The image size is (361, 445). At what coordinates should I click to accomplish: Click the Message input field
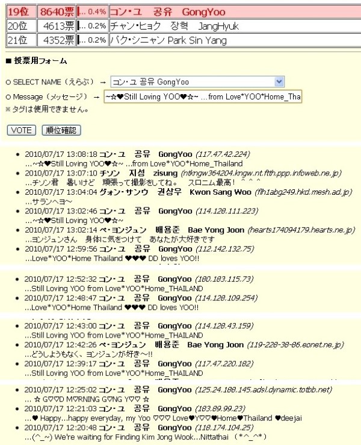click(203, 96)
